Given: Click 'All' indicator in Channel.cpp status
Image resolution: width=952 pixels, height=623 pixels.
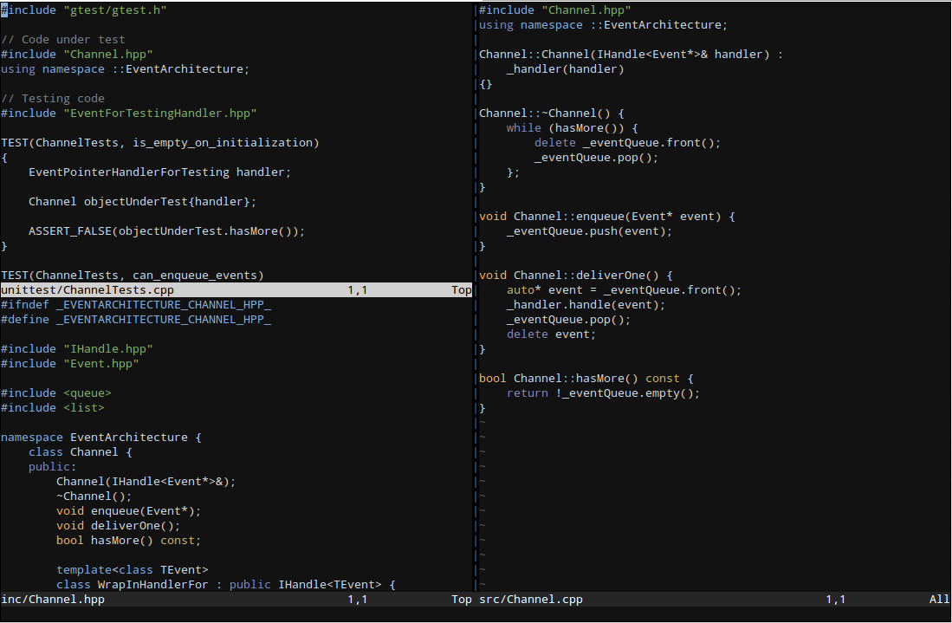Looking at the screenshot, I should pyautogui.click(x=939, y=600).
